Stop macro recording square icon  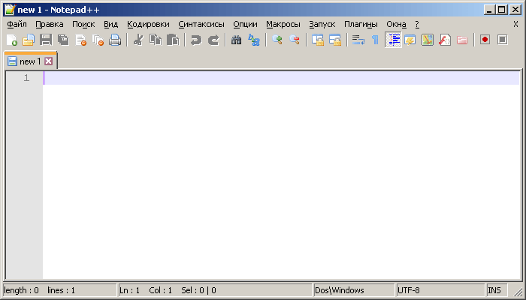pos(502,40)
